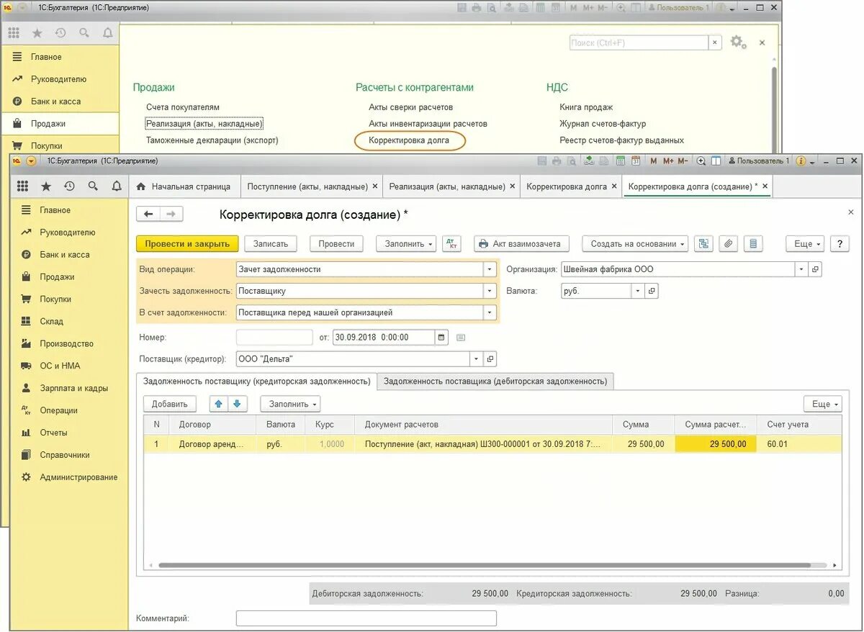
Task: Click the Комментарий input field
Action: click(x=366, y=618)
